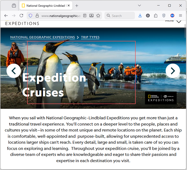This screenshot has width=187, height=170.
Task: Expand the site Menu chevron
Action: 179,22
